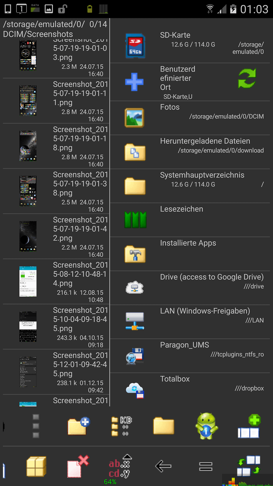273x486 pixels.
Task: Select Screenshot_2015-07-19-19-01-42.png thumbnail
Action: tap(28, 236)
